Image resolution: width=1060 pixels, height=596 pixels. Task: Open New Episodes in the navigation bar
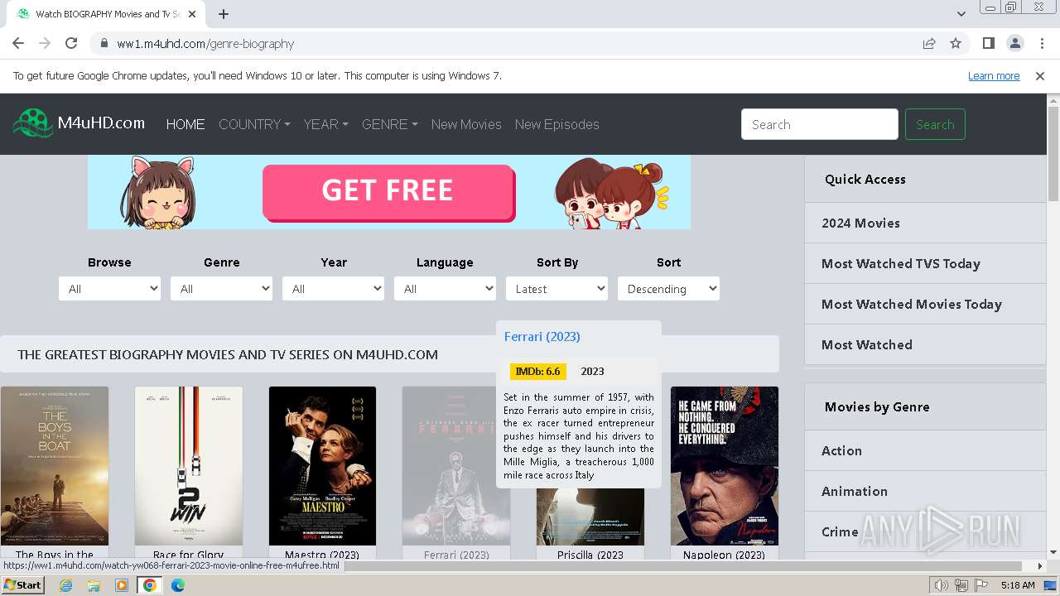[556, 124]
